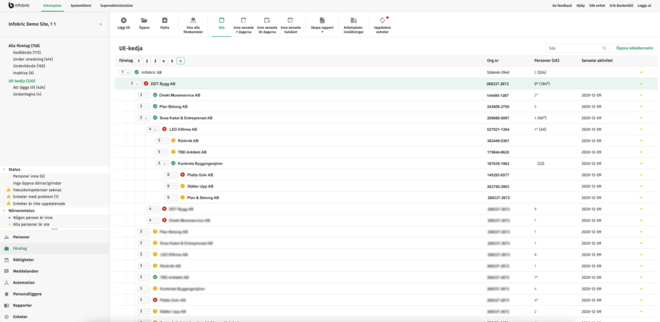Click Sök enhet in top bar

tap(597, 5)
